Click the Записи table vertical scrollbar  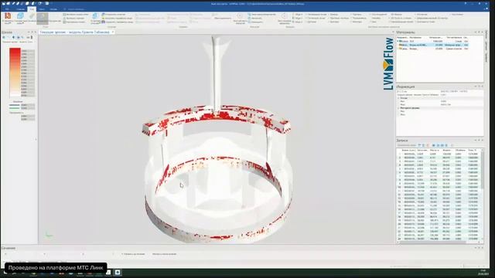pyautogui.click(x=482, y=170)
